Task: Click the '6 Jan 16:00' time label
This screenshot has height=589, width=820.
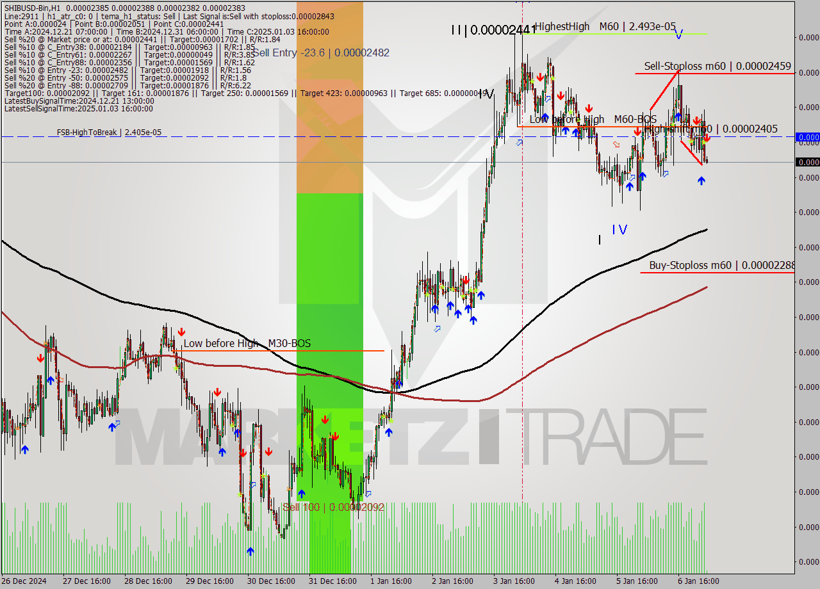Action: [x=698, y=581]
